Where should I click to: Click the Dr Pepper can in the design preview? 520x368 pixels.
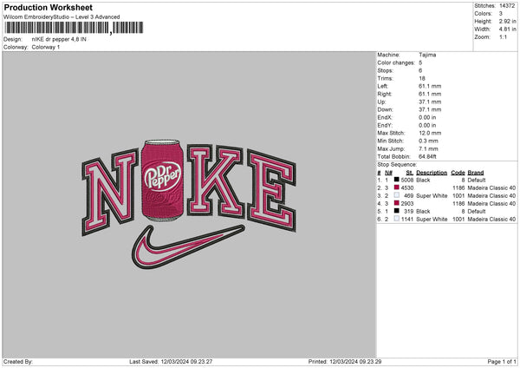162,181
